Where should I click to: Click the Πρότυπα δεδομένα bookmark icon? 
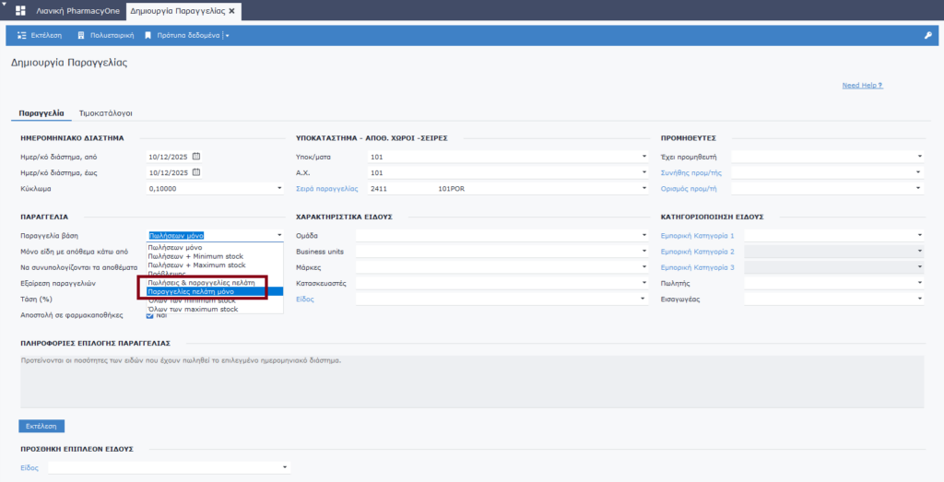[147, 35]
